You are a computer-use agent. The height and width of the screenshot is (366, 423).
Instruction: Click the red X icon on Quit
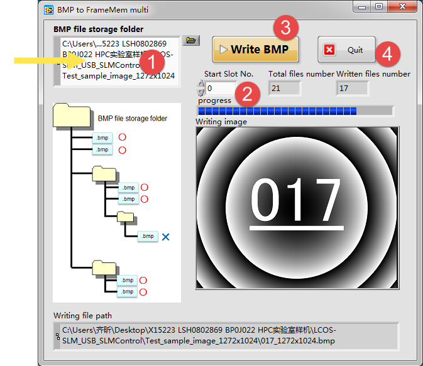click(329, 50)
